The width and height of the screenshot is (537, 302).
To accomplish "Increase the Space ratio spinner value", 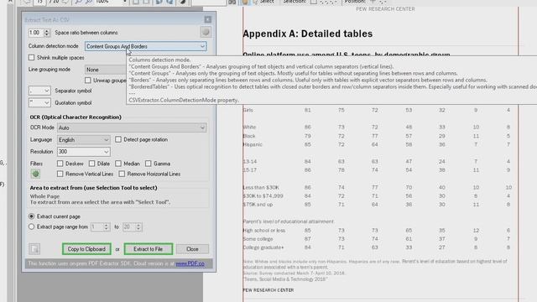I will (47, 31).
